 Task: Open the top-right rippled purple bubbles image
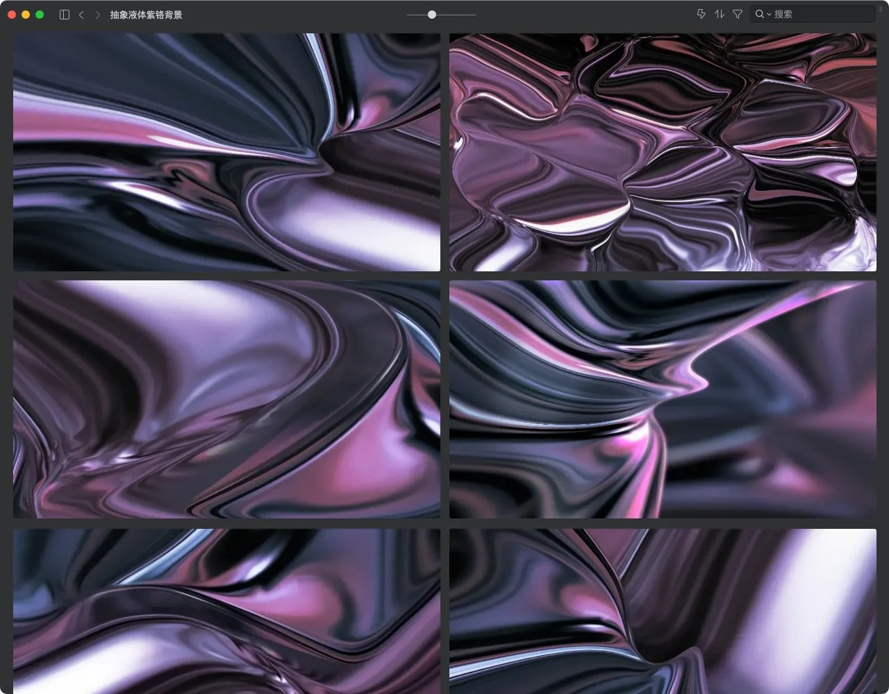[663, 152]
